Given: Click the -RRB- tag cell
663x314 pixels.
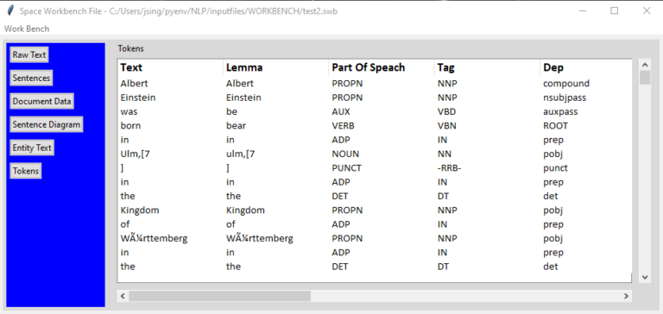Looking at the screenshot, I should (449, 168).
